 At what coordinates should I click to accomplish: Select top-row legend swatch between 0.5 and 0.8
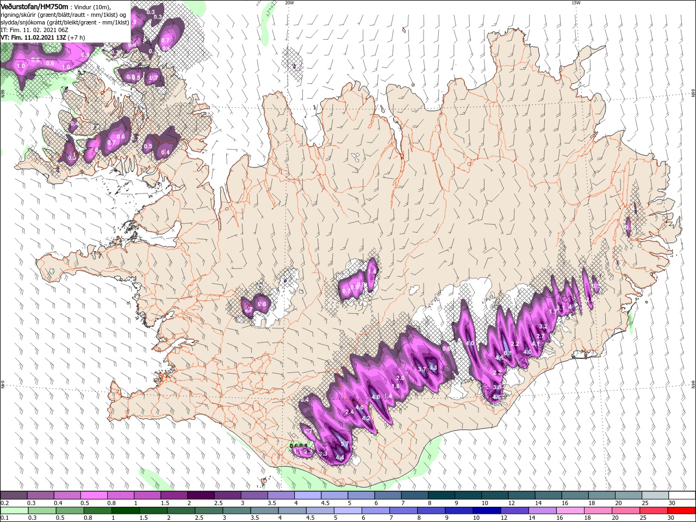click(x=94, y=495)
